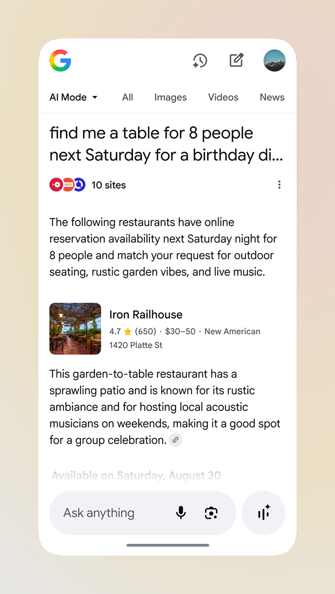The height and width of the screenshot is (594, 335).
Task: Tap the microphone voice search icon
Action: pos(181,513)
